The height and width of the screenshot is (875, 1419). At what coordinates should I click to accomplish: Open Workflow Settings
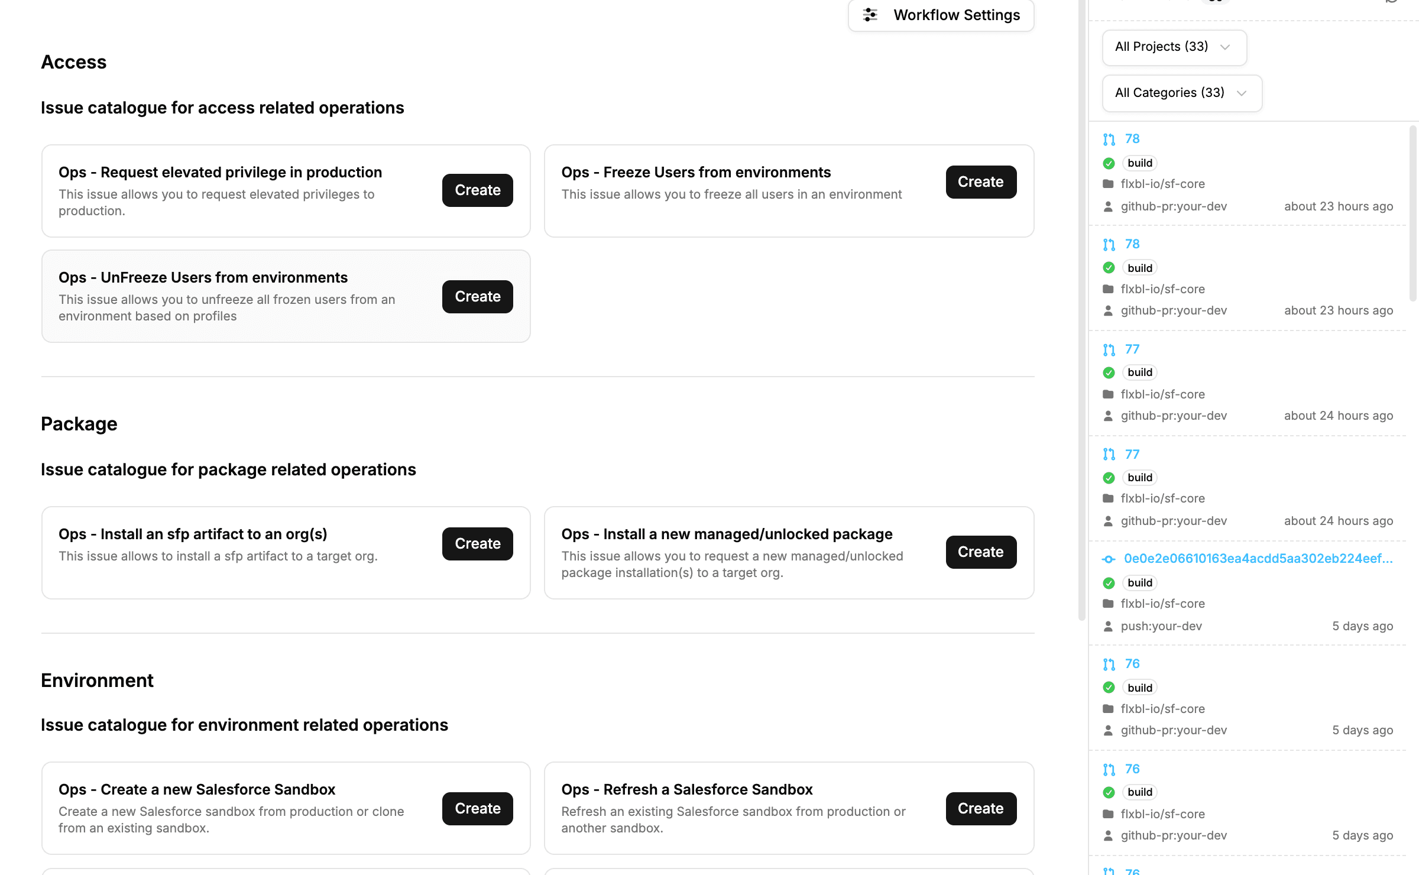point(941,15)
